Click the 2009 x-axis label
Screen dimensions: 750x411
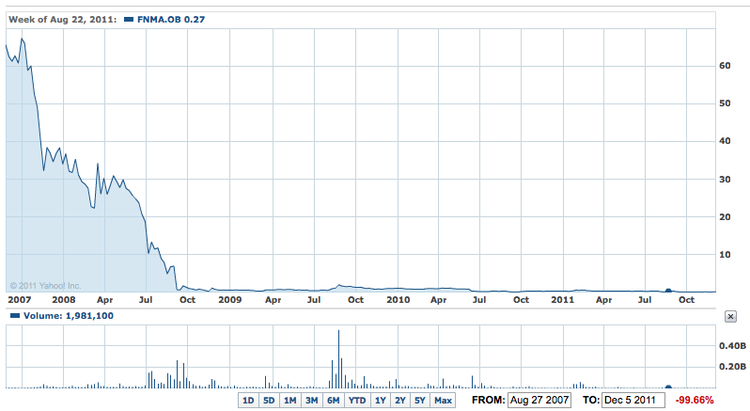pos(229,299)
